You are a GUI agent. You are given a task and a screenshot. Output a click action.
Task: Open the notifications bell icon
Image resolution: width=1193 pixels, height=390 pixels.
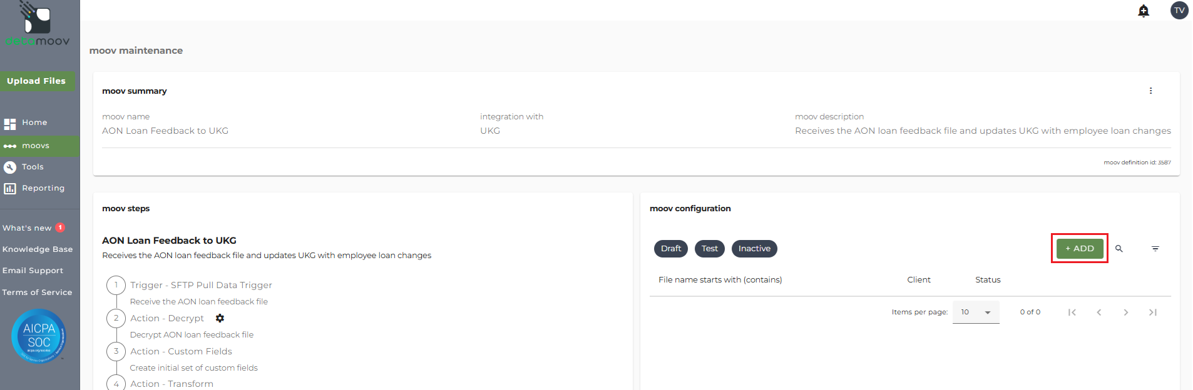[1144, 11]
